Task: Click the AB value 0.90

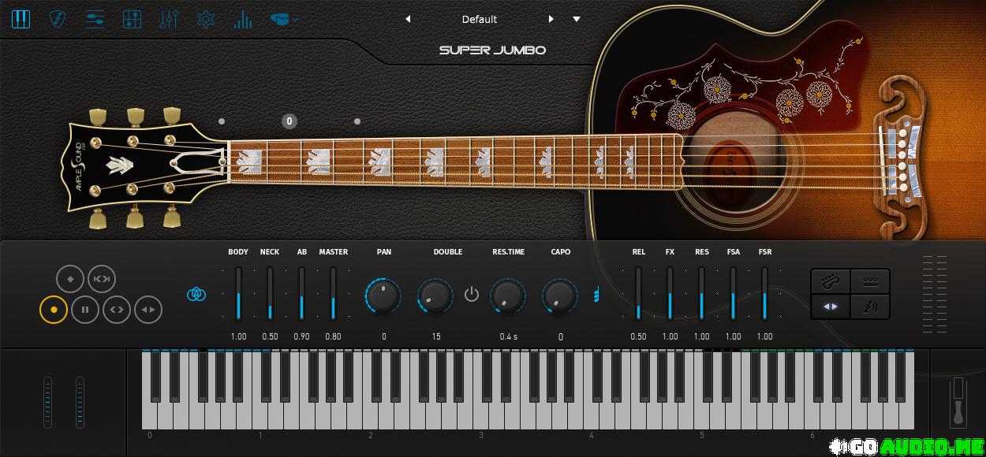Action: (x=301, y=336)
